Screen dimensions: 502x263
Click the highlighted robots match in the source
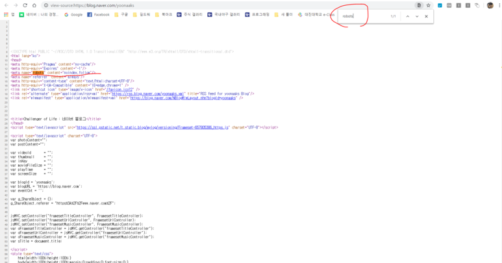coord(38,73)
